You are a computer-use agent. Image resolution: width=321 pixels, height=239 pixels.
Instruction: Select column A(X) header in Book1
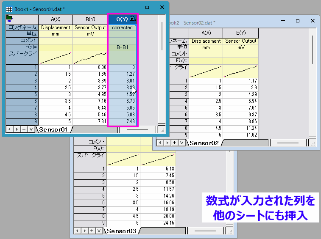point(56,19)
